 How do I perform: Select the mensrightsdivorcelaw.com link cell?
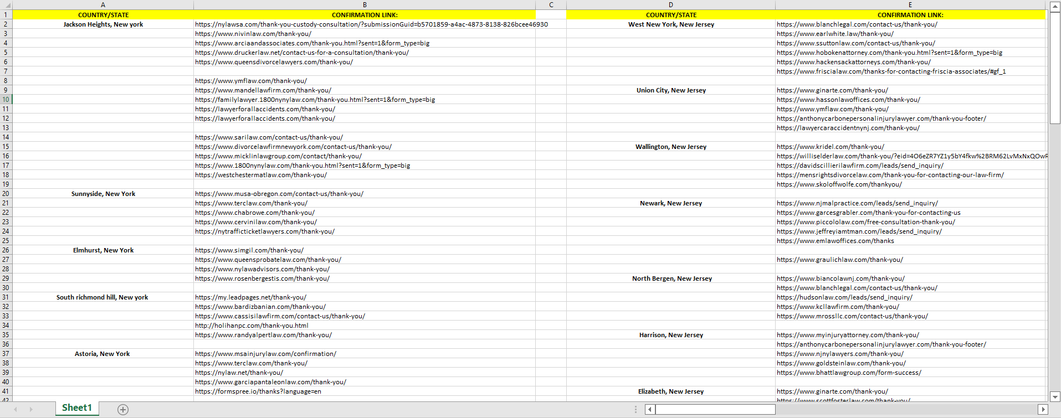910,175
